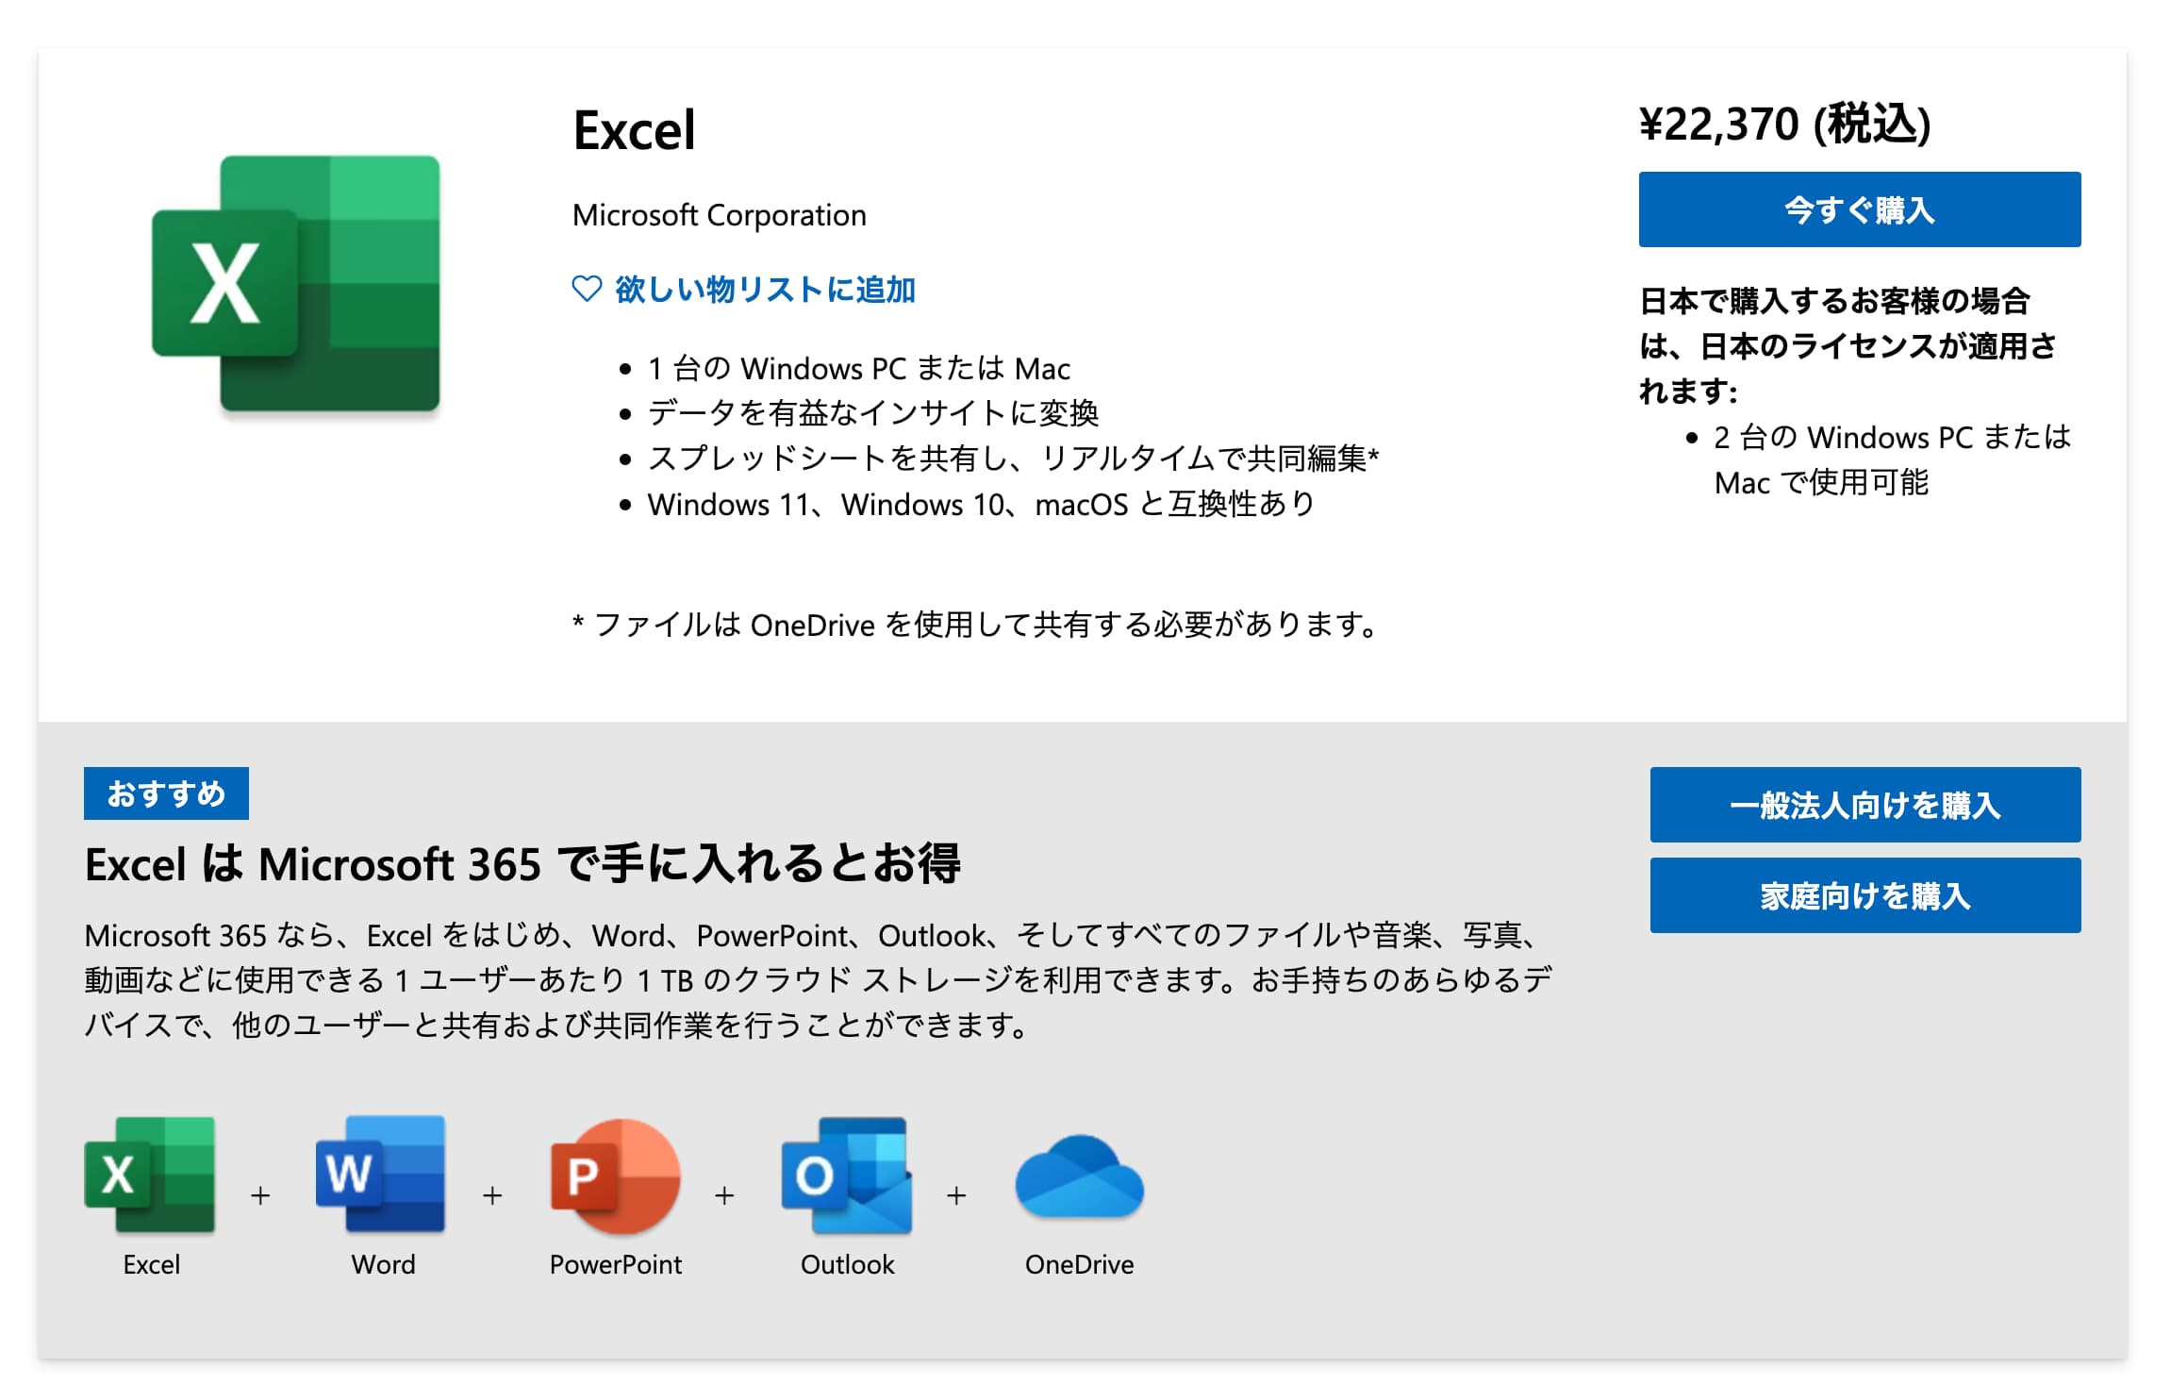Click the おすすめ recommended badge
The image size is (2171, 1385).
tap(166, 793)
